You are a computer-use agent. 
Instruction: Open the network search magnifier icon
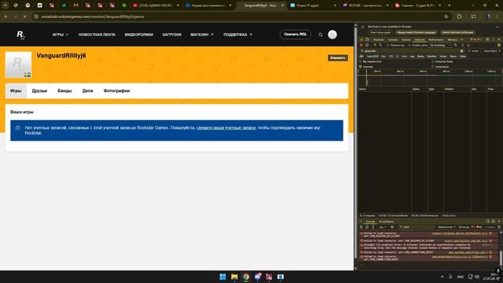(x=380, y=46)
